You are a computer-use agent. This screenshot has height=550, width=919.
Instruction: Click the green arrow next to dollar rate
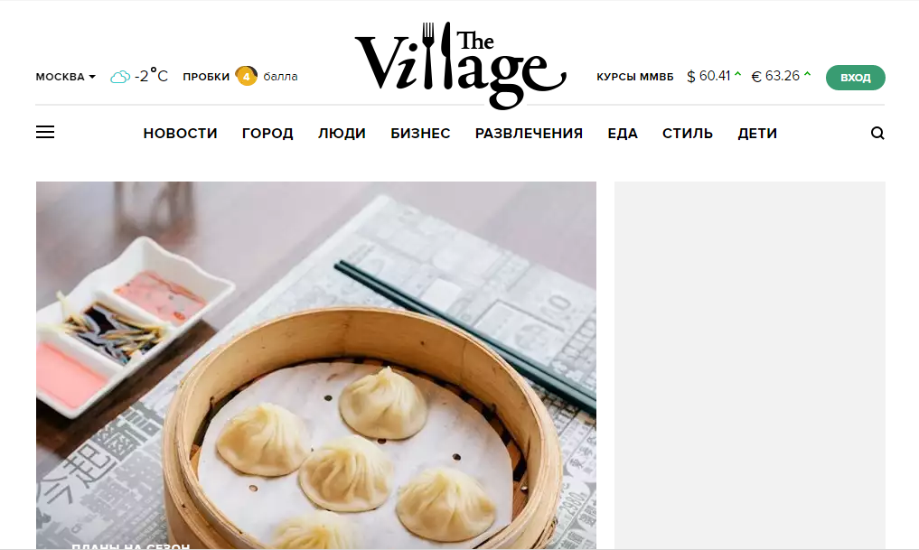[x=738, y=74]
